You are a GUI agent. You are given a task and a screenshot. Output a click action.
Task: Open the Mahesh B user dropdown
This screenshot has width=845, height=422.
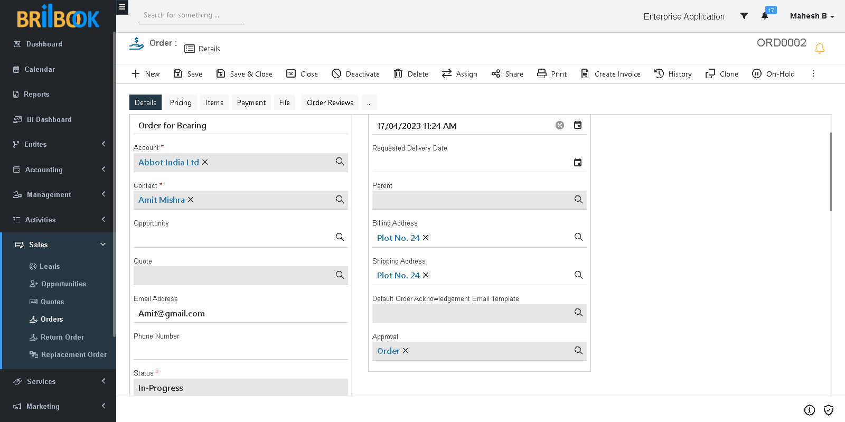(812, 16)
